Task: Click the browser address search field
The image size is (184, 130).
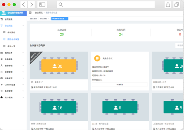Action: coord(106,5)
